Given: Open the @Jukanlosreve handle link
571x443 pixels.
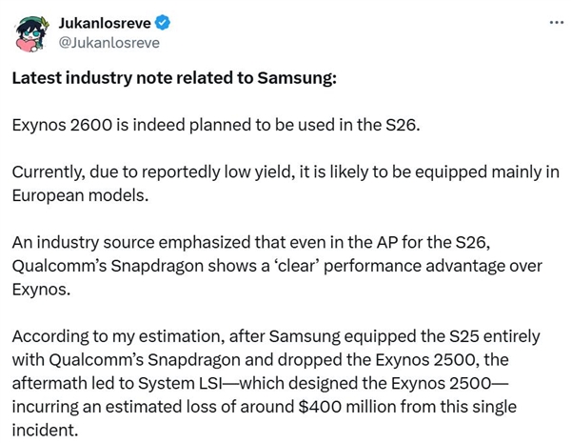Looking at the screenshot, I should coord(109,43).
